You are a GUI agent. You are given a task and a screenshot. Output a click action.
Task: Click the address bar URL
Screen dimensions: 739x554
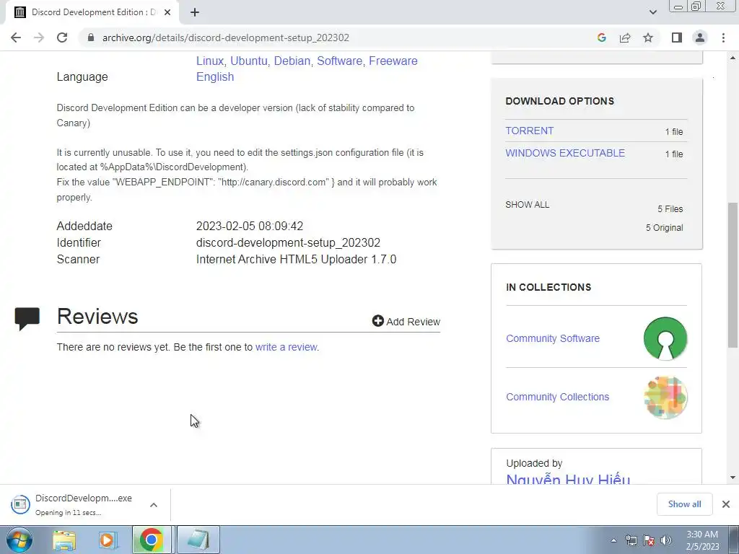[x=226, y=38]
